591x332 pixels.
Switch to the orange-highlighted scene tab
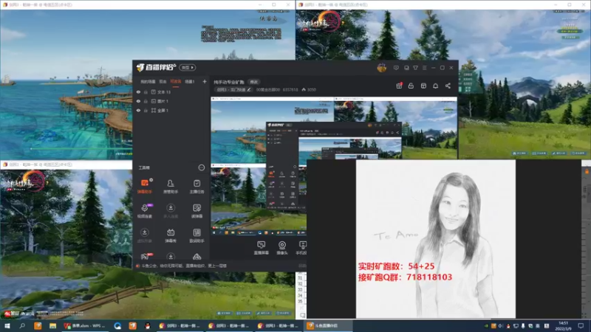pos(176,82)
